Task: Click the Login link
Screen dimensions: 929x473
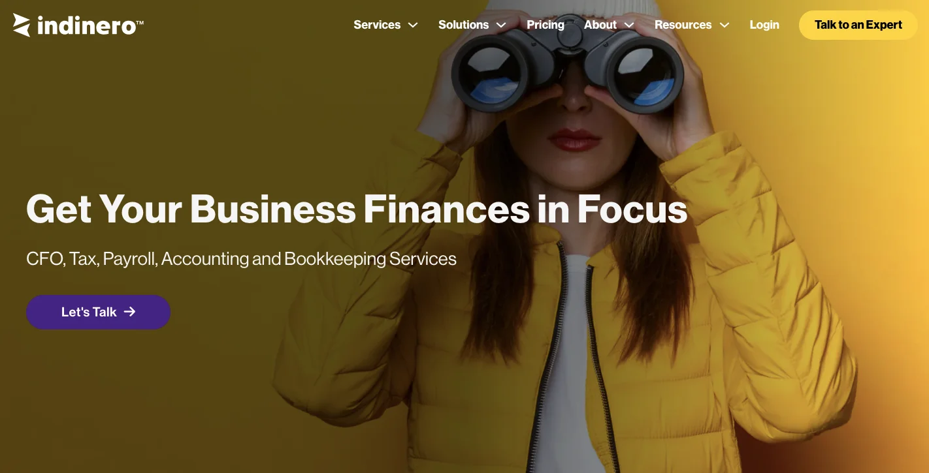Action: [764, 25]
